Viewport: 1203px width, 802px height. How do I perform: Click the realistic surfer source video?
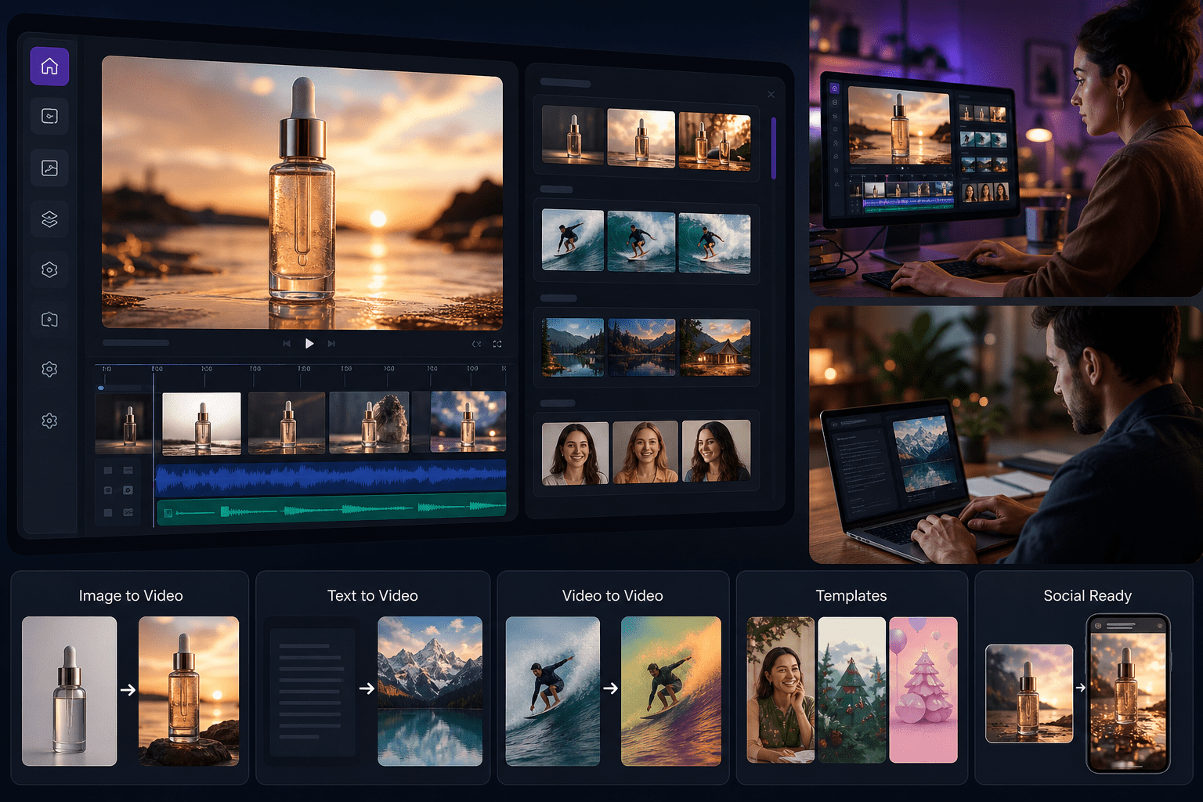pos(553,691)
